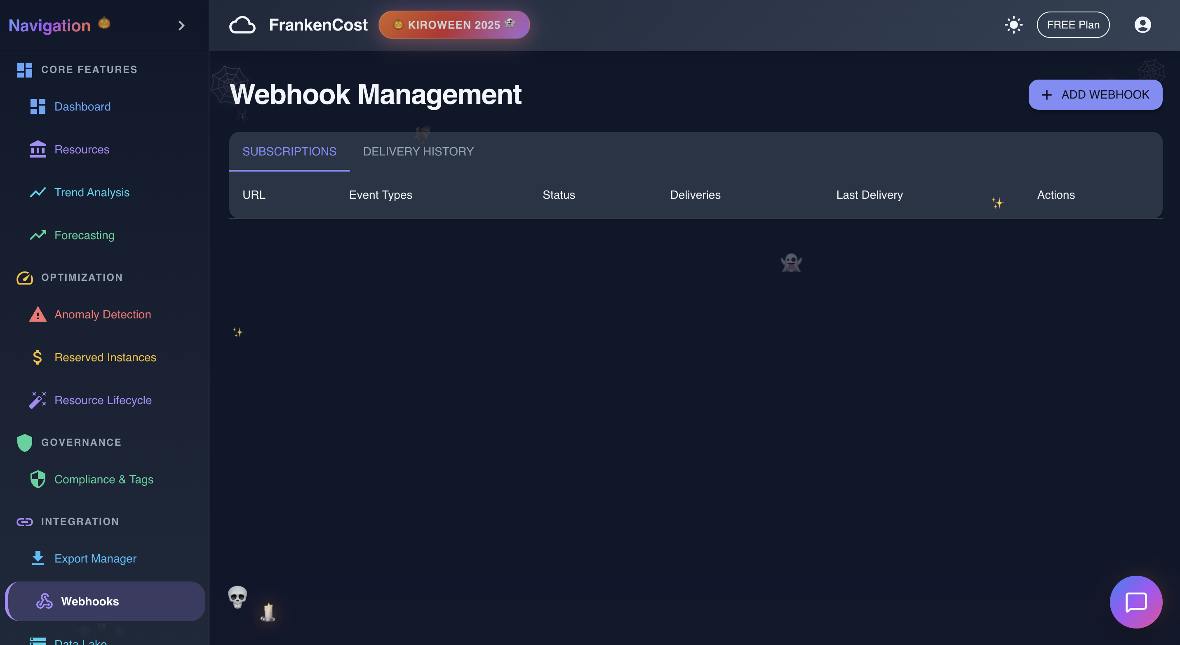
Task: Switch to the Delivery History tab
Action: [418, 152]
